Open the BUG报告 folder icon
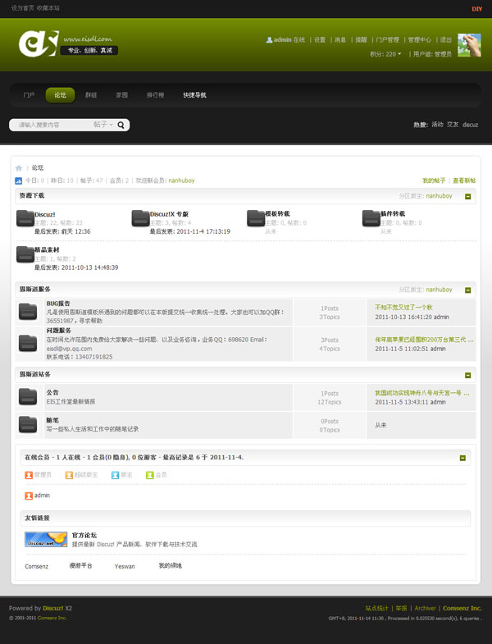 pyautogui.click(x=28, y=312)
